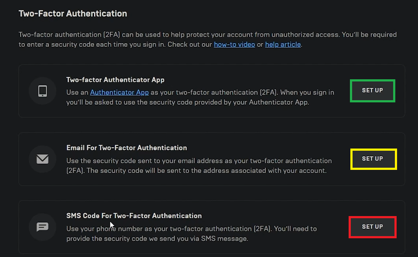418x257 pixels.
Task: Select the SMS Code For Two-Factor Authentication row
Action: coord(212,227)
